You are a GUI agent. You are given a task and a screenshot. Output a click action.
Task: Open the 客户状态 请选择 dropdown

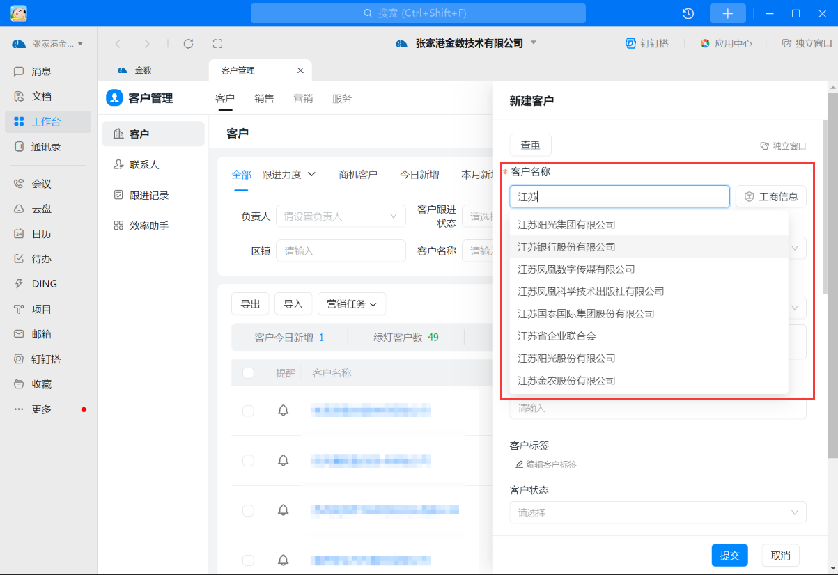[658, 512]
